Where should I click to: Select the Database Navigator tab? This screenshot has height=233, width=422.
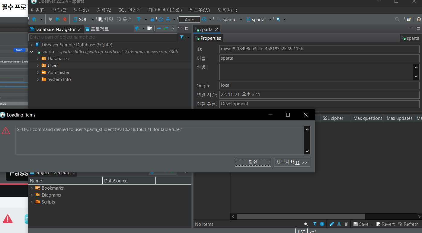56,29
